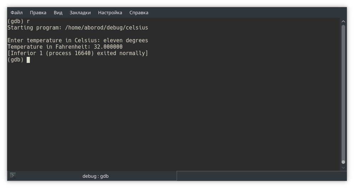Click the "eleven degrees" input text
The image size is (354, 188).
click(125, 41)
